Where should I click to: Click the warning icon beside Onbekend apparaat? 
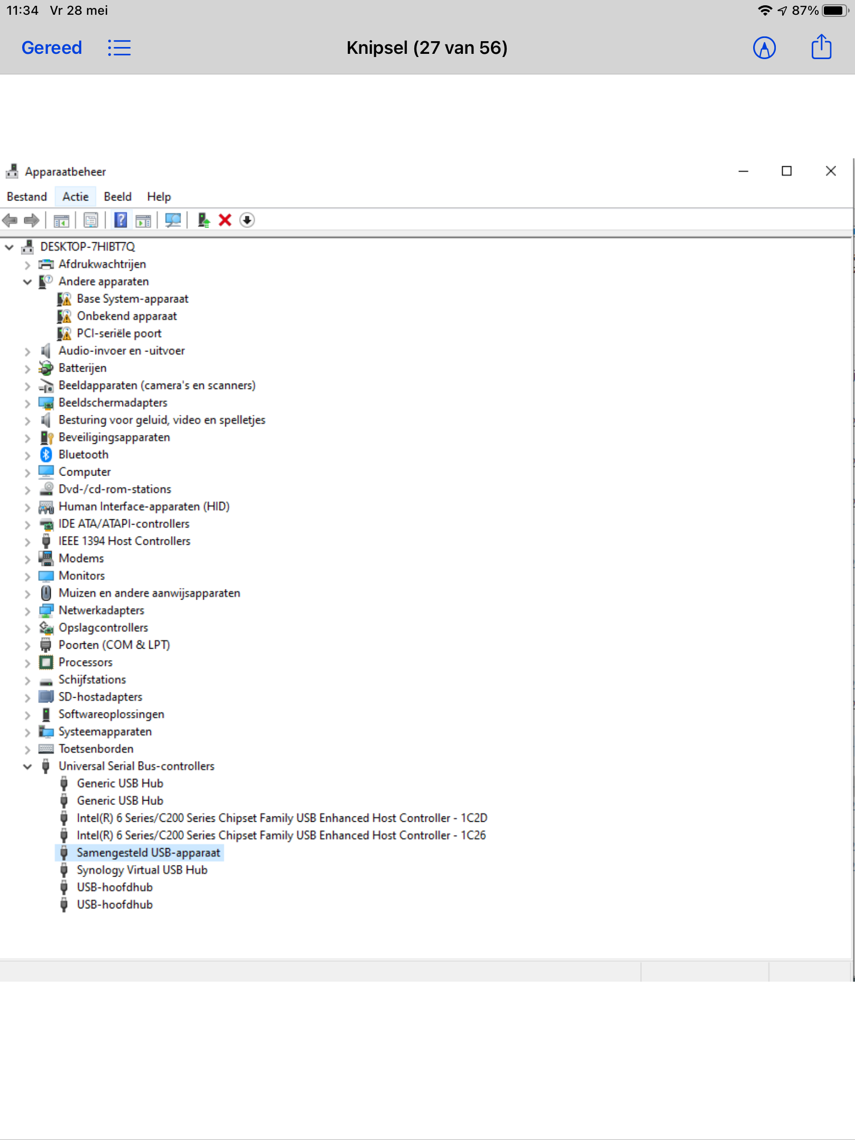[64, 316]
